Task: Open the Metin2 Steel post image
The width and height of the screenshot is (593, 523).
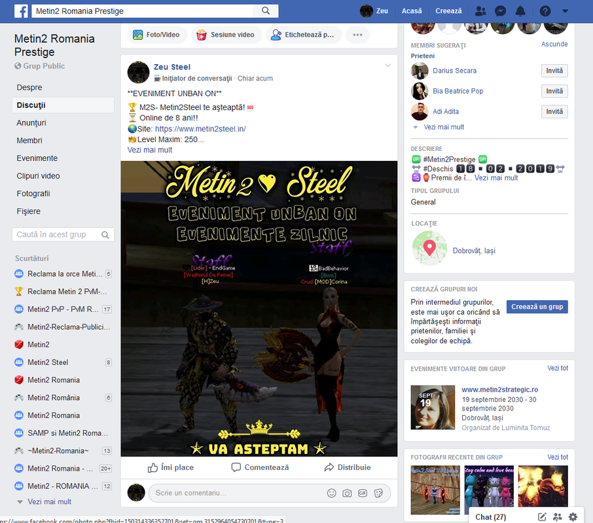Action: coord(259,309)
